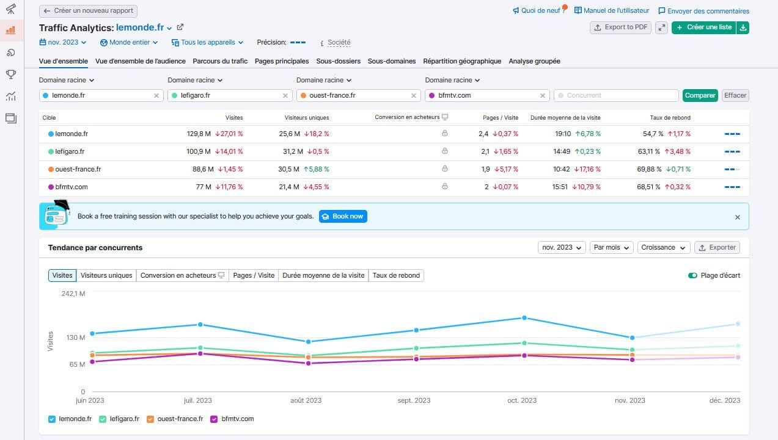The width and height of the screenshot is (778, 440).
Task: Uncheck ouest-france.fr in the chart legend
Action: [x=150, y=419]
